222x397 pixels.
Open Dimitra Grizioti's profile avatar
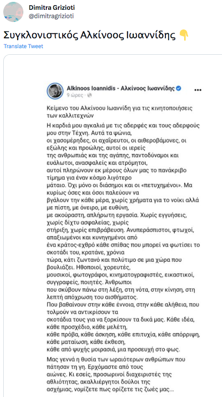pos(14,12)
